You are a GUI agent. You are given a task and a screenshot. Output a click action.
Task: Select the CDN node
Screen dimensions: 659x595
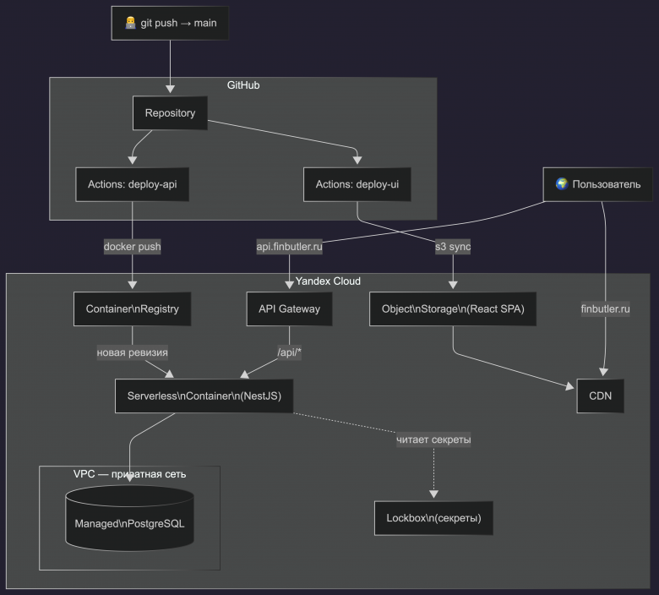pyautogui.click(x=600, y=396)
